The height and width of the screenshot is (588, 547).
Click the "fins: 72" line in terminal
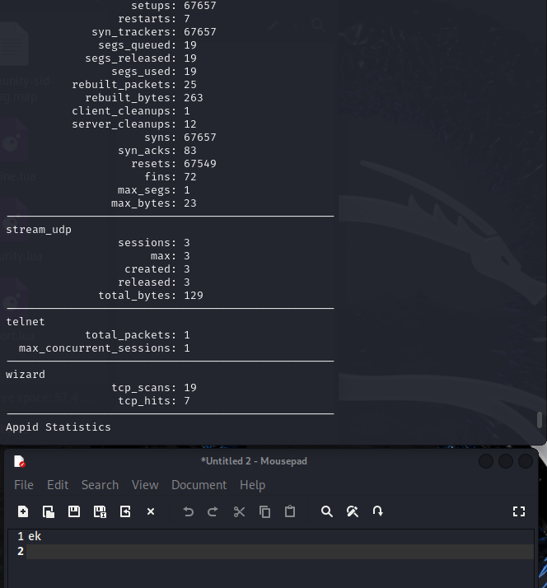171,177
